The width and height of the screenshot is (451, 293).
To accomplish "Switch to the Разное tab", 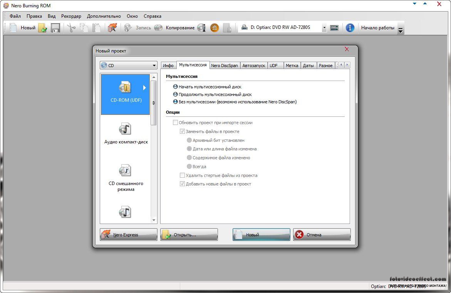I will point(325,65).
